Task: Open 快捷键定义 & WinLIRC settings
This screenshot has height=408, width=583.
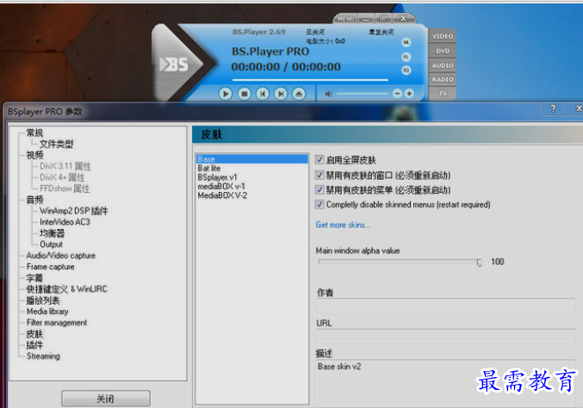Action: [x=66, y=288]
